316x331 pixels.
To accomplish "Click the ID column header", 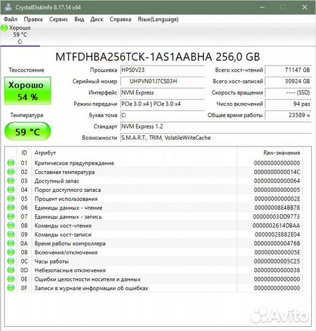I will pyautogui.click(x=24, y=153).
